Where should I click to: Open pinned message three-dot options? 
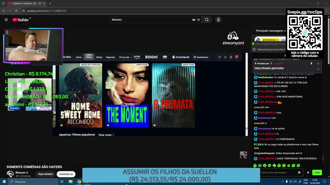pyautogui.click(x=318, y=63)
